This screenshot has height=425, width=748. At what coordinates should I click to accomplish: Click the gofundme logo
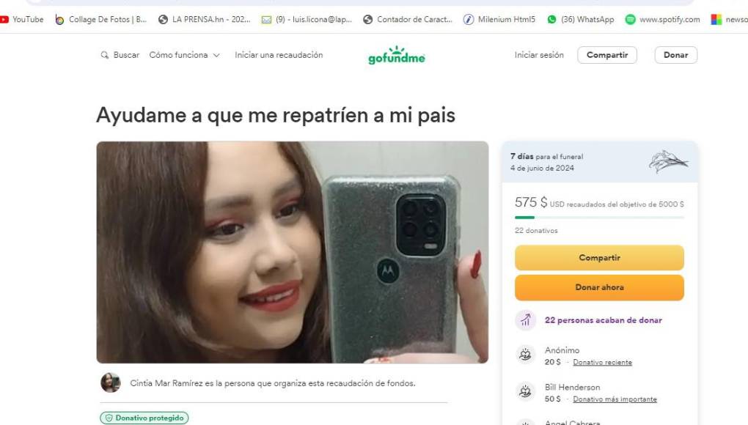[397, 55]
